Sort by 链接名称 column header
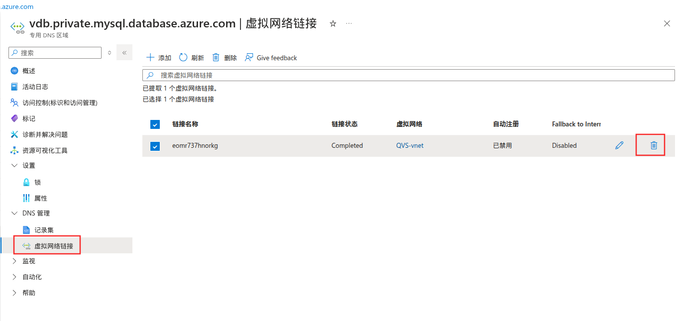Screen dimensions: 677x321 click(185, 124)
